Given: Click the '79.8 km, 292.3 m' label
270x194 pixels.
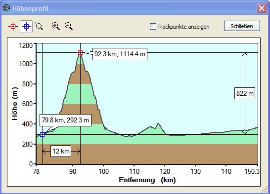Looking at the screenshot, I should (x=65, y=120).
